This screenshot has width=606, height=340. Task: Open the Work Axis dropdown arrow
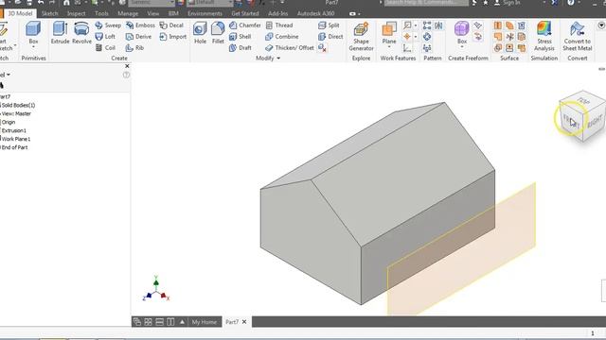click(416, 25)
